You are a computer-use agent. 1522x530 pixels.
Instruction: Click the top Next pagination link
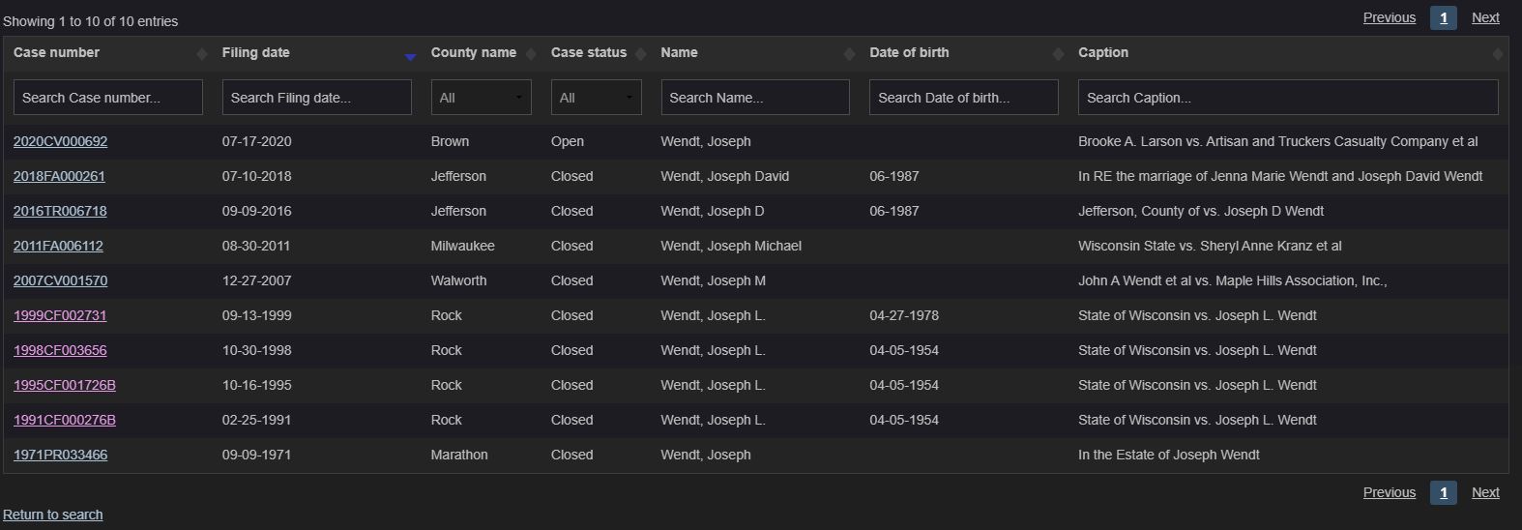click(x=1485, y=17)
